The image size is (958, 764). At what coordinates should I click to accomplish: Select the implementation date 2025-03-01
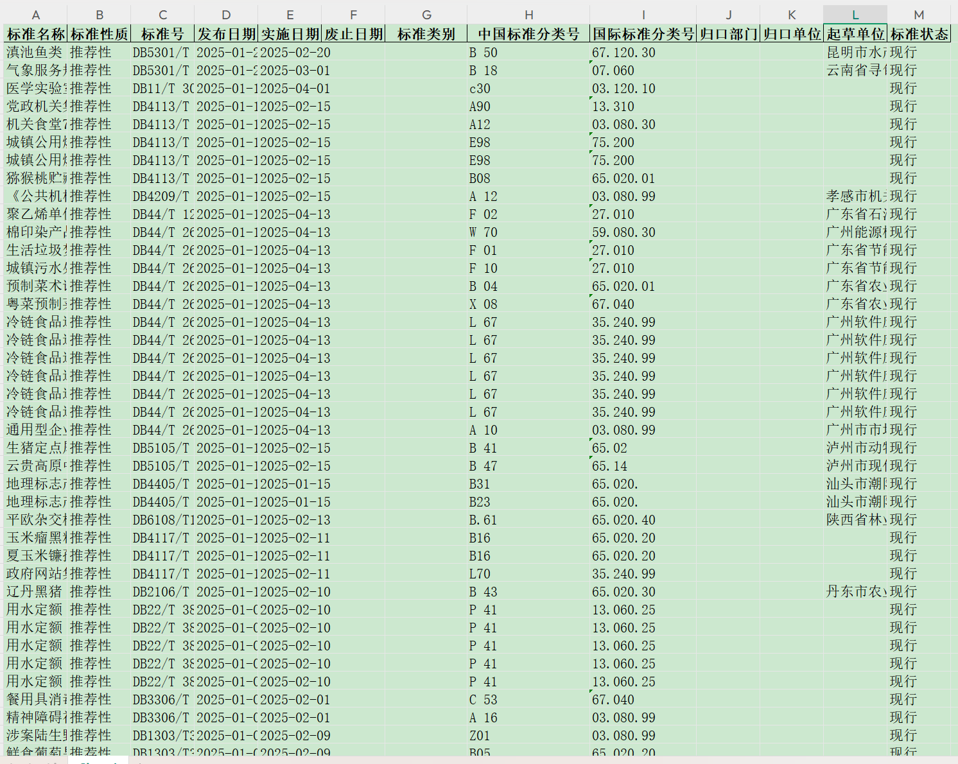pyautogui.click(x=290, y=70)
